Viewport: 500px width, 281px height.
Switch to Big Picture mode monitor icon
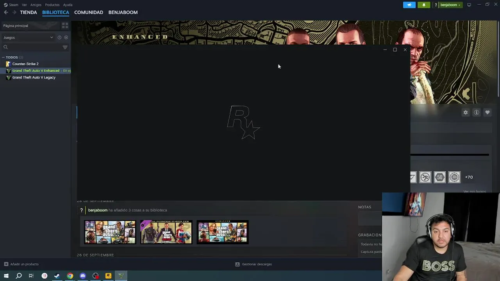click(469, 5)
